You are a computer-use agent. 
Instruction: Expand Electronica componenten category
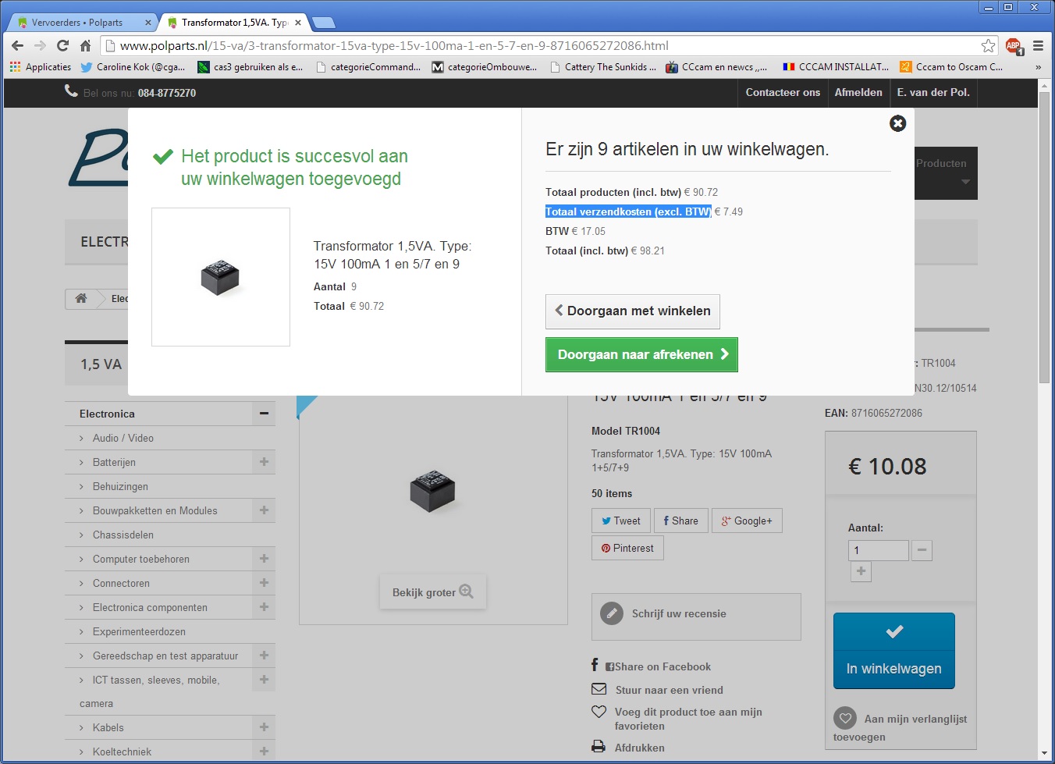point(264,607)
